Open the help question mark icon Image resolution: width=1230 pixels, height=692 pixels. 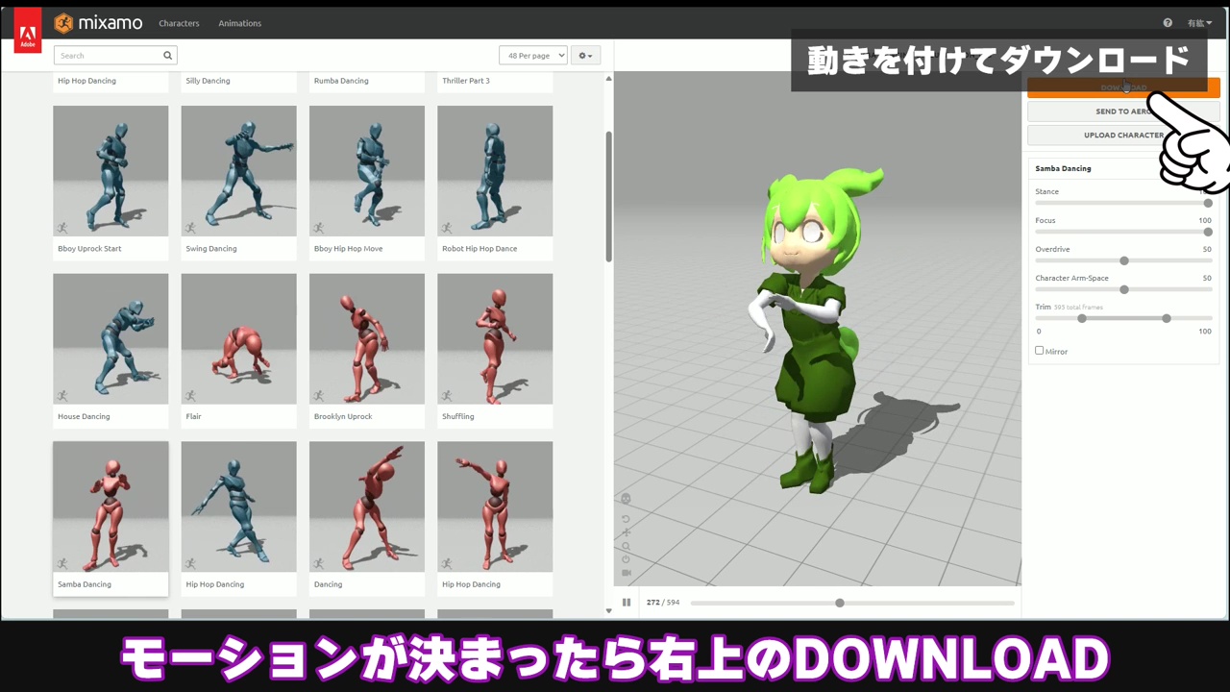pos(1168,23)
